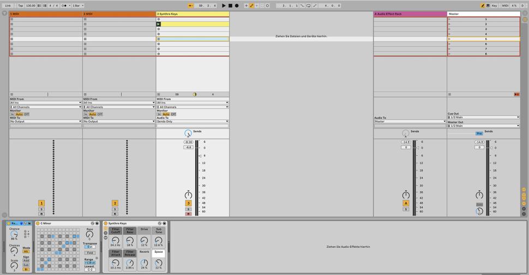Open the Master Out dropdown

pyautogui.click(x=483, y=126)
